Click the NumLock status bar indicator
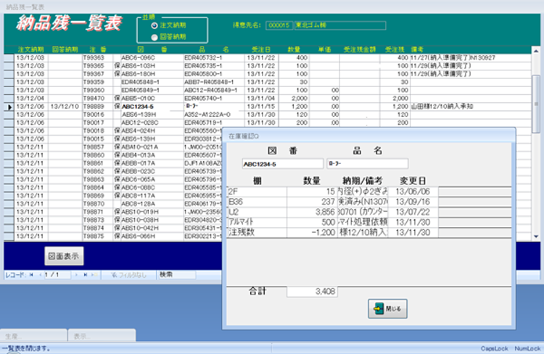The height and width of the screenshot is (354, 544). (x=527, y=348)
